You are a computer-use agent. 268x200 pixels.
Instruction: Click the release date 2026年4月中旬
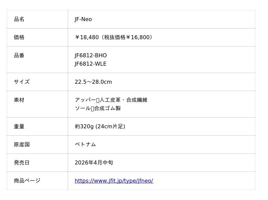coord(93,163)
